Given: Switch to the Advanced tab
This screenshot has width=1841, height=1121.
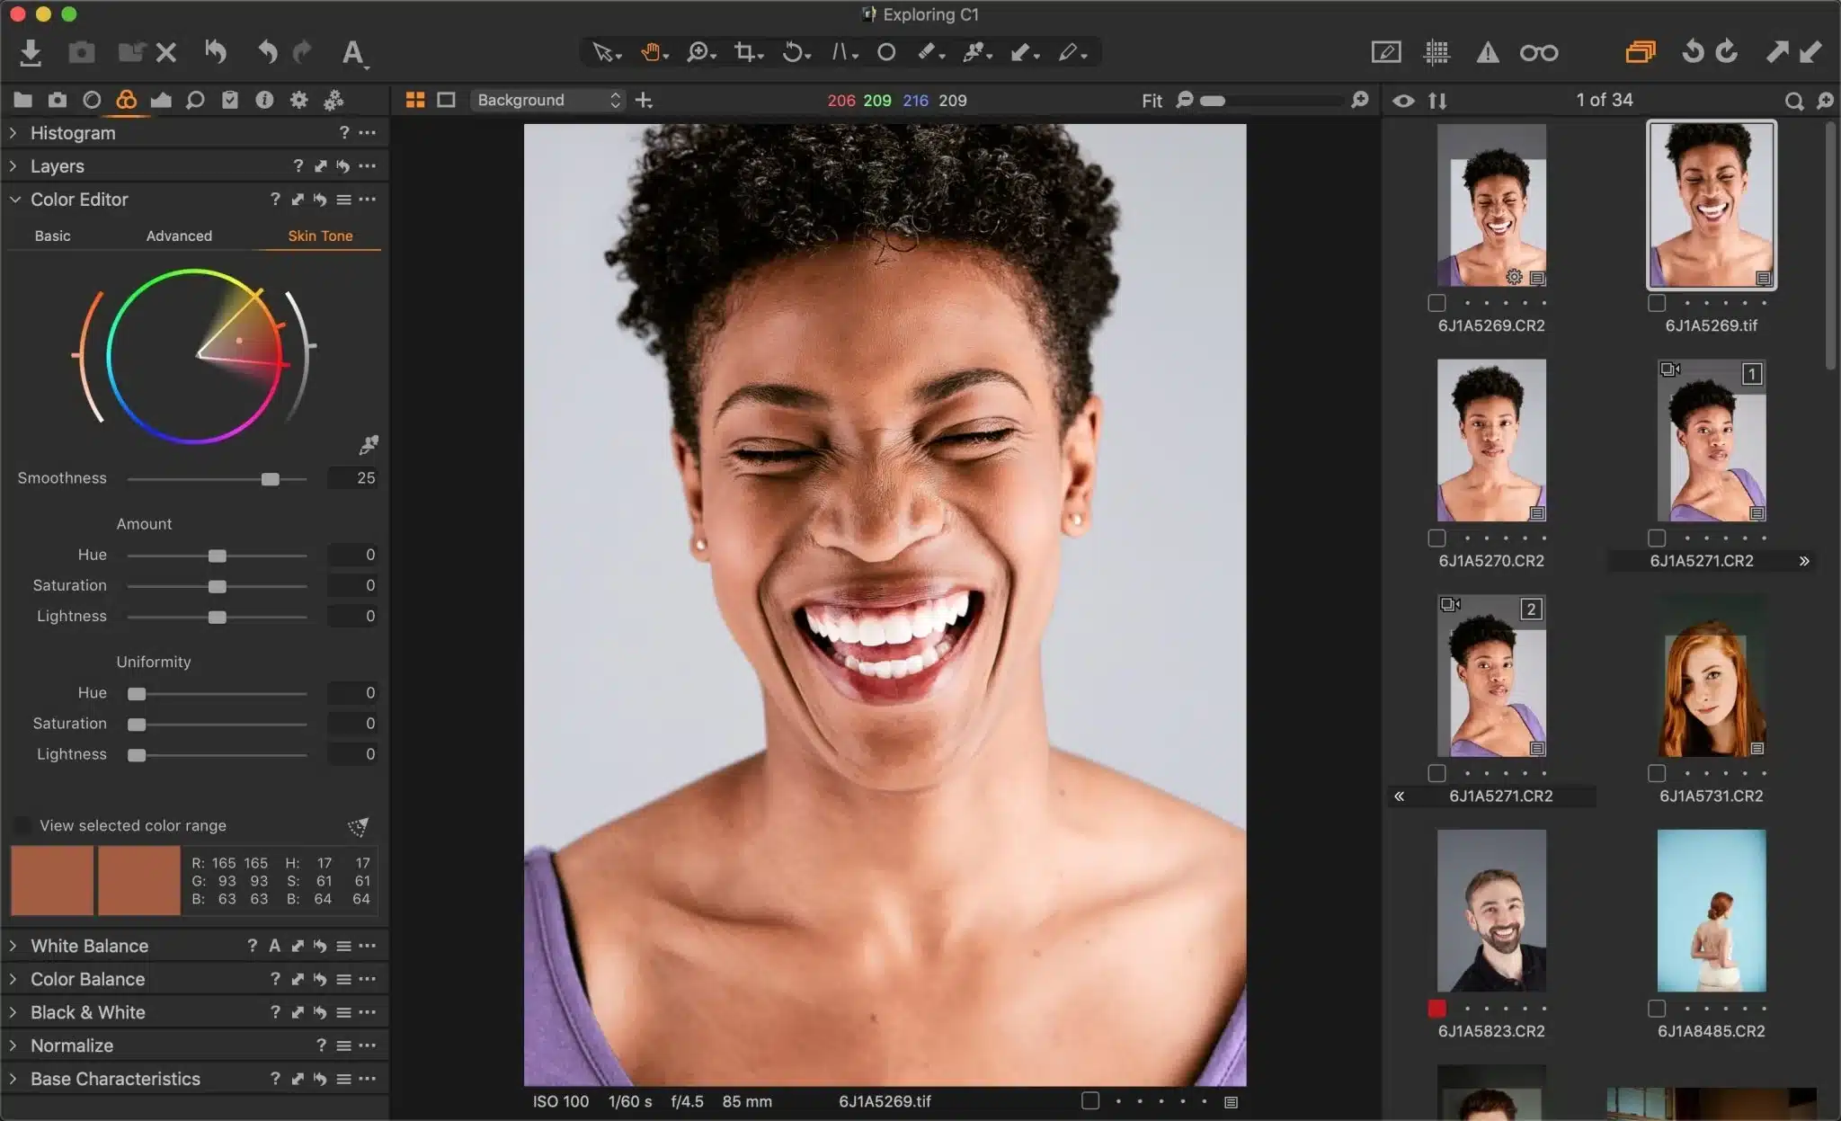Looking at the screenshot, I should [179, 236].
